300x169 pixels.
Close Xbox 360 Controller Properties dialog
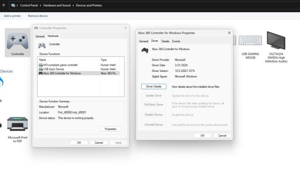pyautogui.click(x=229, y=33)
